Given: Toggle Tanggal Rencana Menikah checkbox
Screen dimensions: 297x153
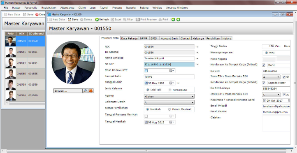Looking at the screenshot, I should [x=146, y=116].
